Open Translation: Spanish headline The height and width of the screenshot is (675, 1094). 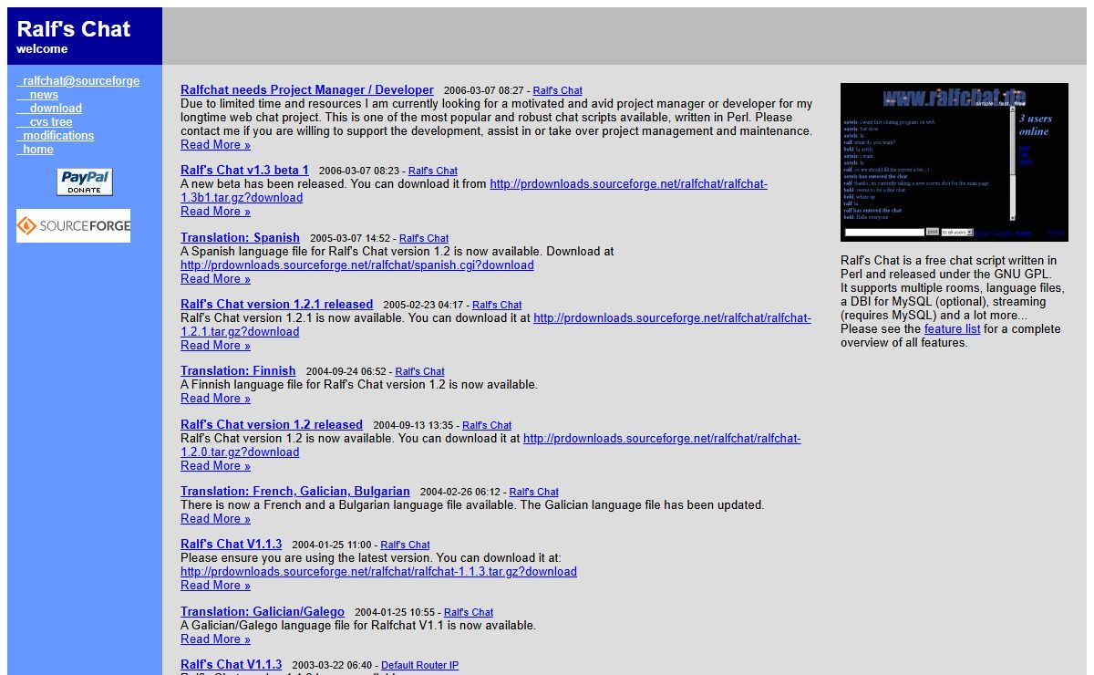pyautogui.click(x=240, y=237)
